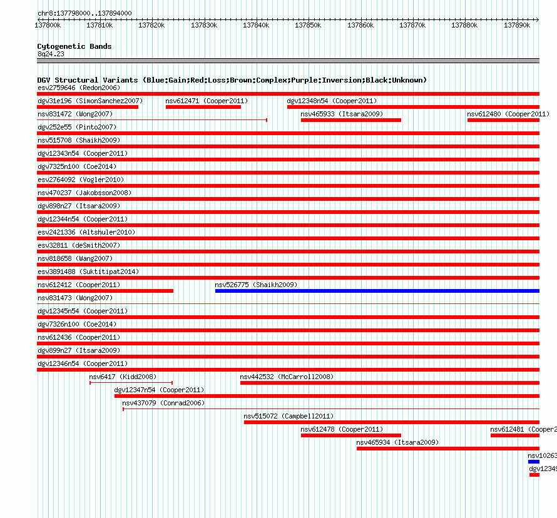557x518 pixels.
Task: Click the esv2759646 (Redon2006) variant label
Action: coord(79,88)
